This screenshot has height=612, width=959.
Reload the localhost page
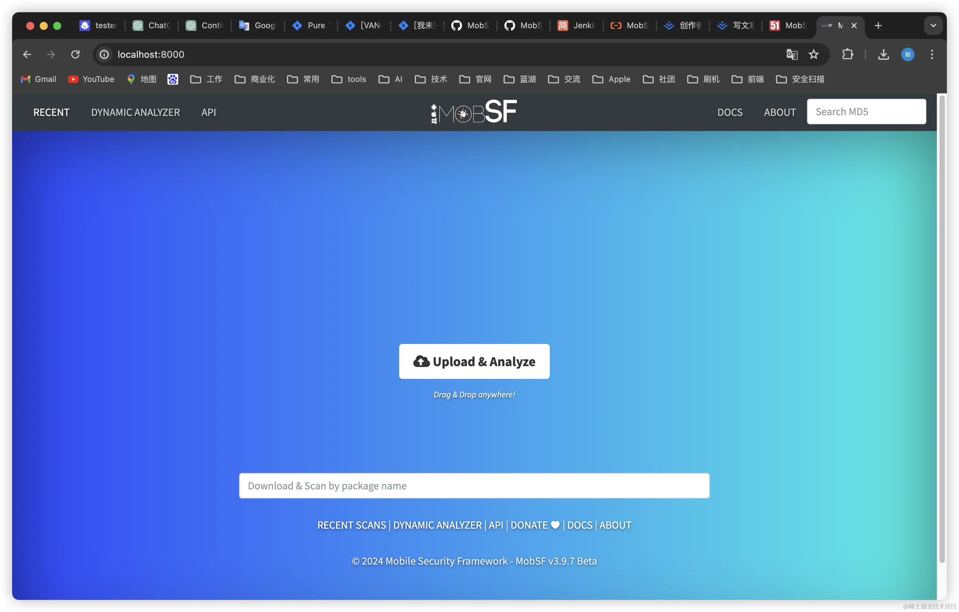coord(75,54)
